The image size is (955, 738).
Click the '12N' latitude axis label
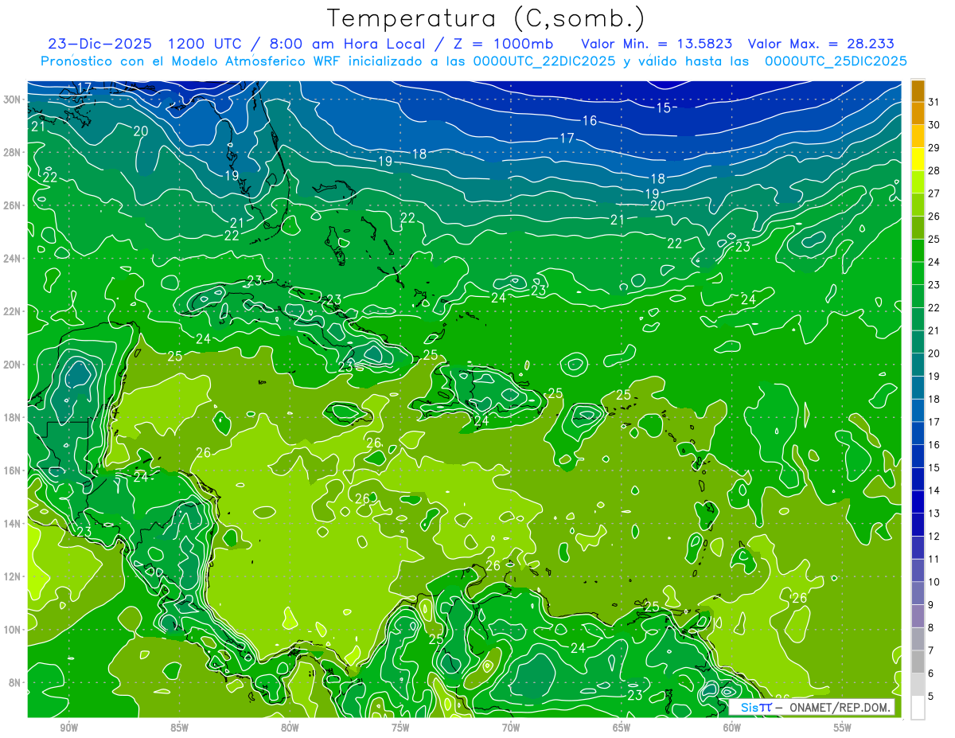click(x=13, y=576)
